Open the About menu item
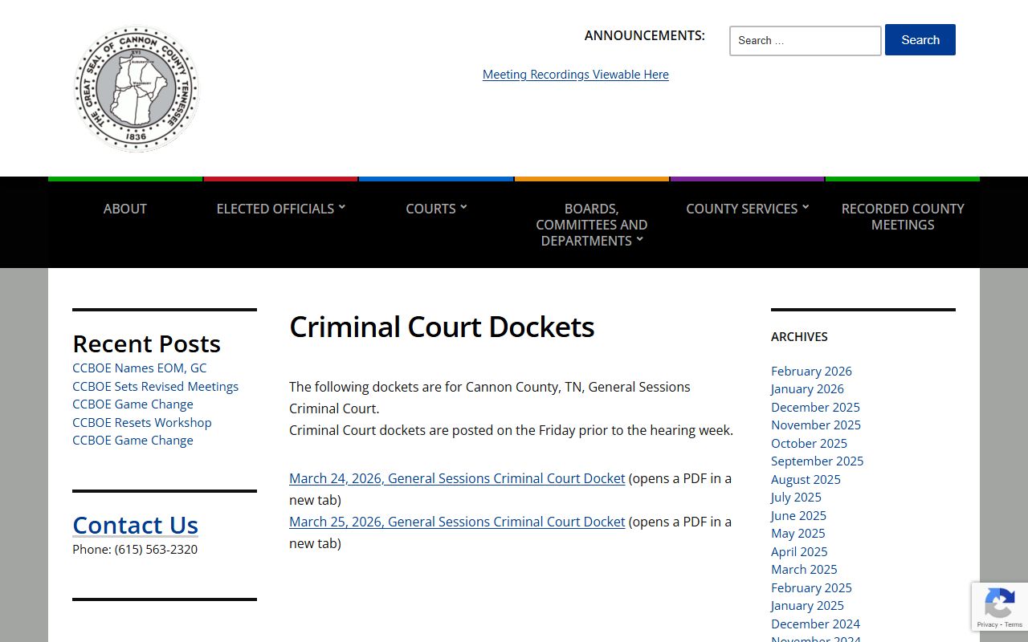Screen dimensions: 1028x642 click(x=125, y=209)
